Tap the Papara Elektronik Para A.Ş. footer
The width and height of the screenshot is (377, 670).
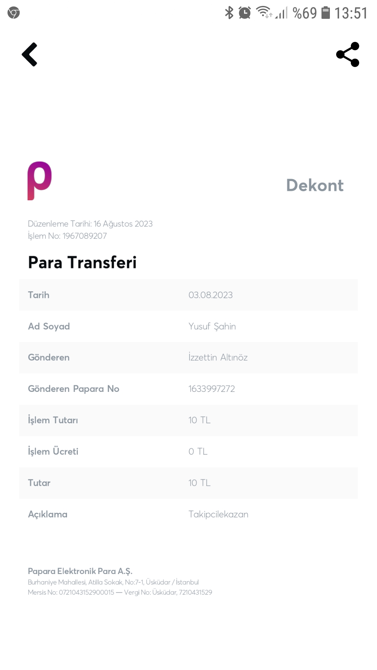click(80, 571)
